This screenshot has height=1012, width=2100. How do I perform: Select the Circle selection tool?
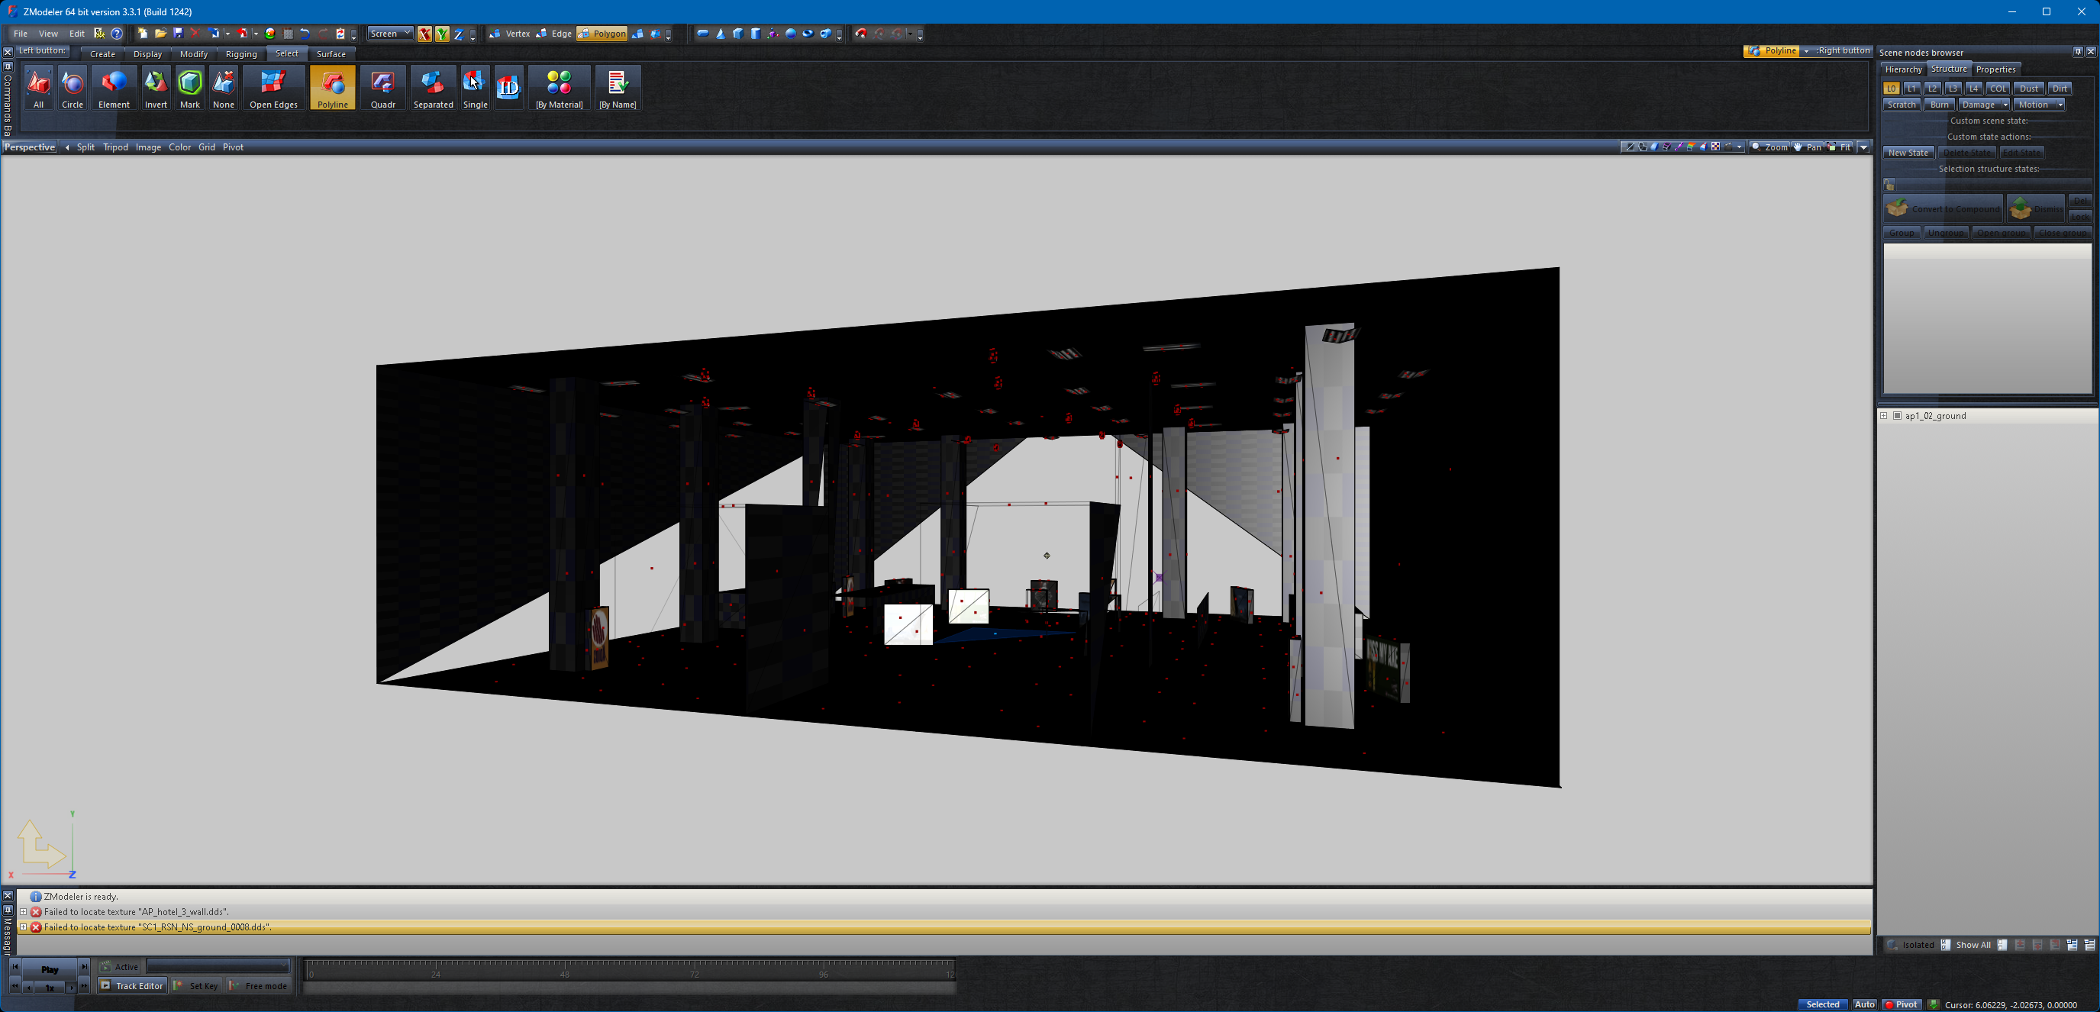[73, 89]
